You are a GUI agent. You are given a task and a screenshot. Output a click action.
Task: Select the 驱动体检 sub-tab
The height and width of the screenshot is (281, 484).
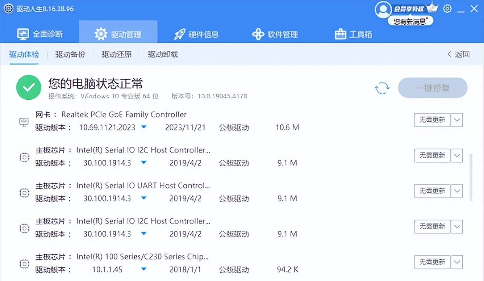[24, 55]
